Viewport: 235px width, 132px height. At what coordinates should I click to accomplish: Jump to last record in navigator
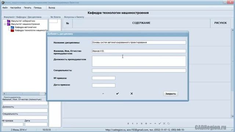[142, 124]
